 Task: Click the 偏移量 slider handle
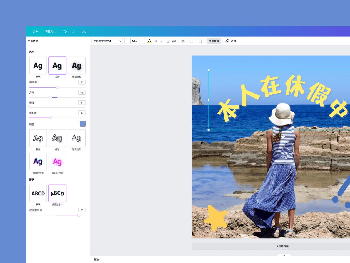pos(57,87)
